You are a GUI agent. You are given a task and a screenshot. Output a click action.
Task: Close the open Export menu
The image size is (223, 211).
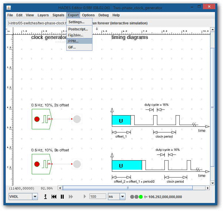click(73, 15)
